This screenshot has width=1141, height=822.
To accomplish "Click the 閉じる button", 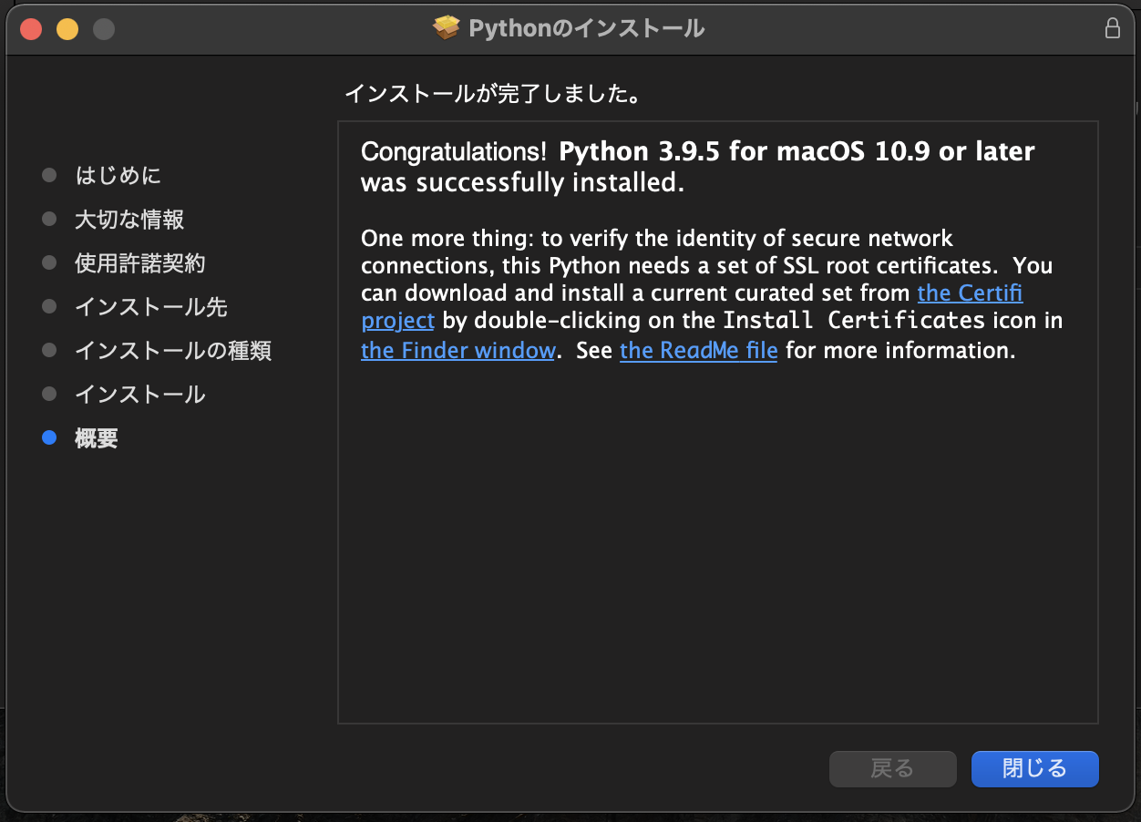I will (1034, 769).
